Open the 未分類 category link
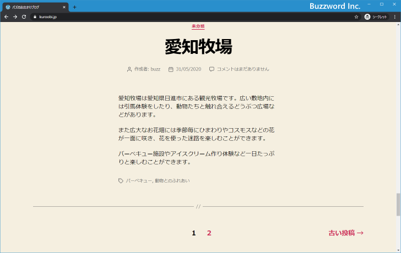The image size is (401, 253). coord(198,26)
